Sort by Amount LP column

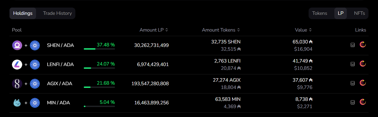154,30
